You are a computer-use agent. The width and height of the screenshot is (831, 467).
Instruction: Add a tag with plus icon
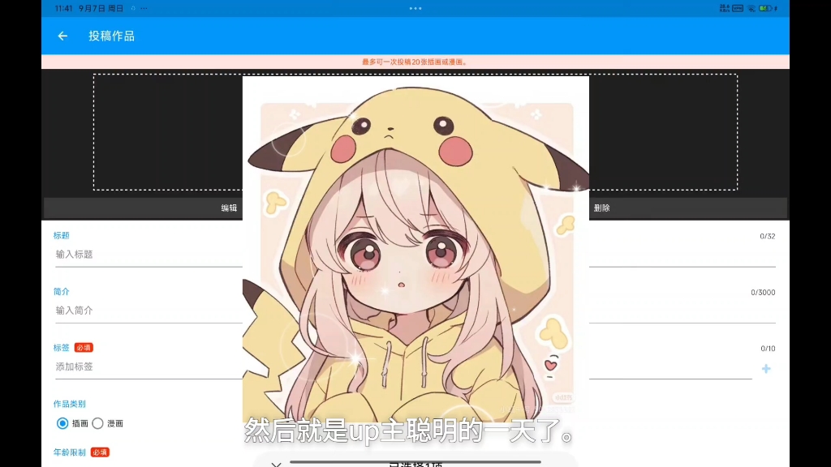pos(766,369)
